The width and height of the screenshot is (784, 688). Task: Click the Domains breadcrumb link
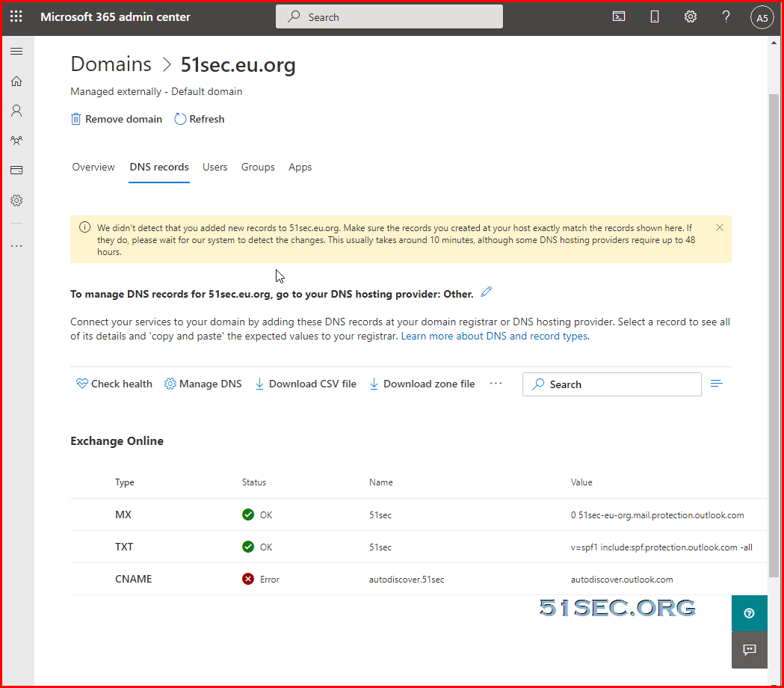(x=111, y=64)
